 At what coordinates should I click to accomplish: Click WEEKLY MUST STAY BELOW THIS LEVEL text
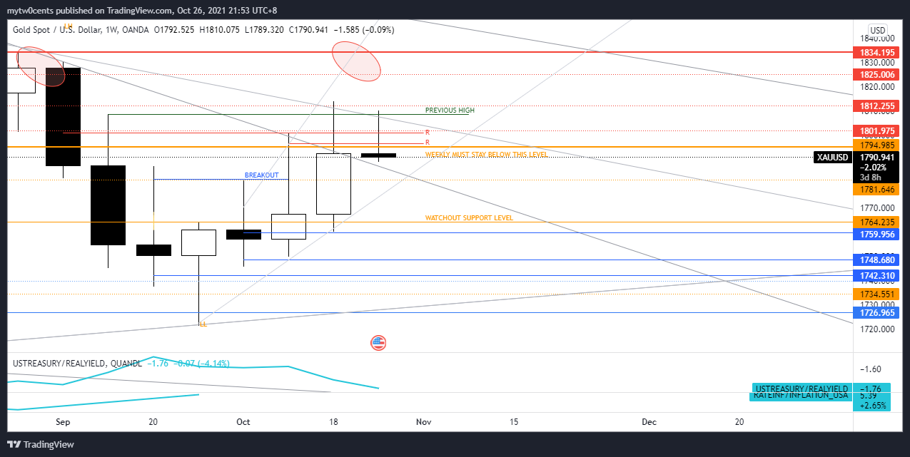coord(486,154)
